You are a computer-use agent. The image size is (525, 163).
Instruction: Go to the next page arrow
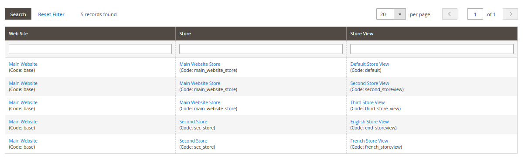tap(510, 14)
